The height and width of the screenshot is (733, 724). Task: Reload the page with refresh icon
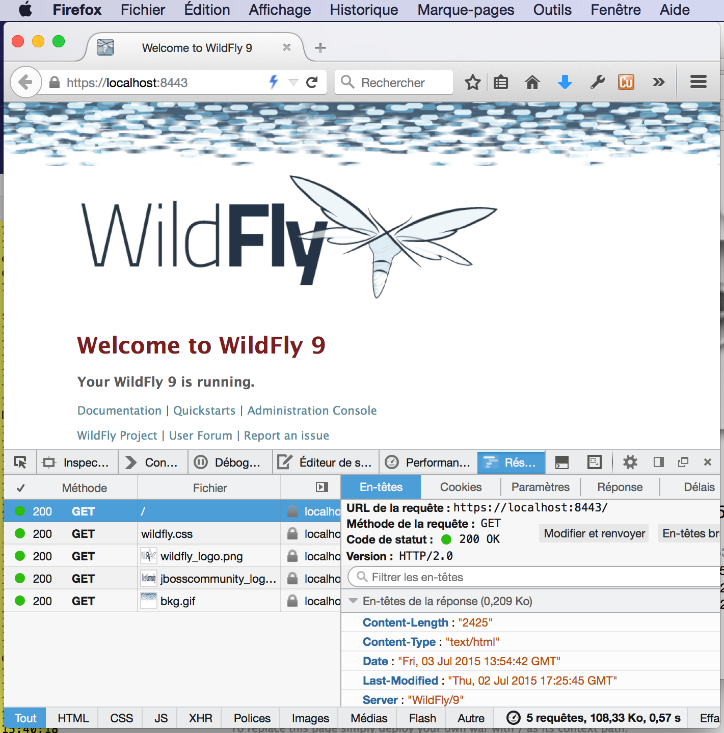312,82
